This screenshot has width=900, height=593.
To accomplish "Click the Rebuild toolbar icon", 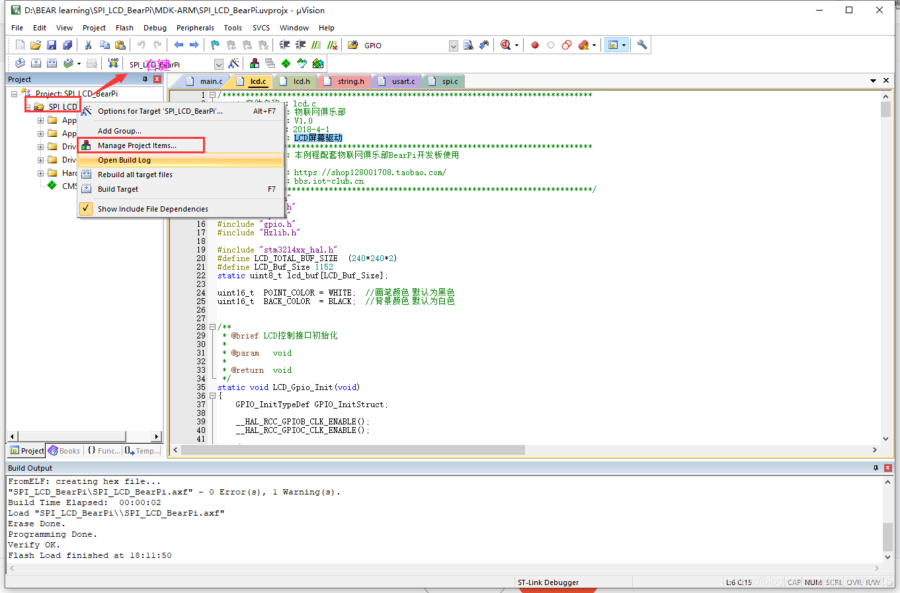I will 52,63.
